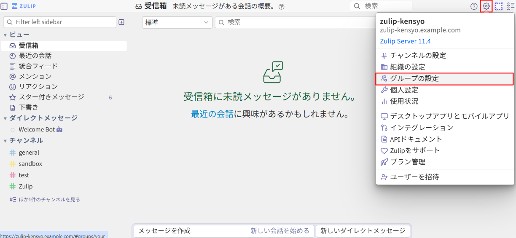Select チャンネルの設定 from the menu
Image resolution: width=516 pixels, height=238 pixels.
click(445, 56)
